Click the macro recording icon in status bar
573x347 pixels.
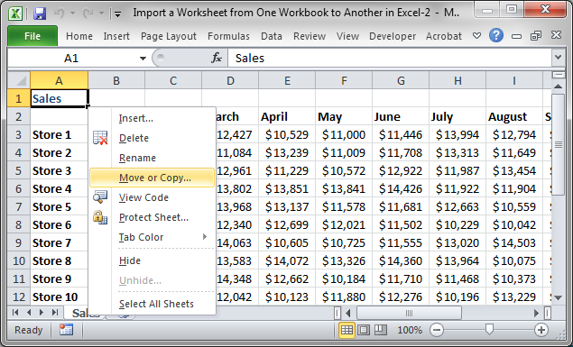point(66,330)
